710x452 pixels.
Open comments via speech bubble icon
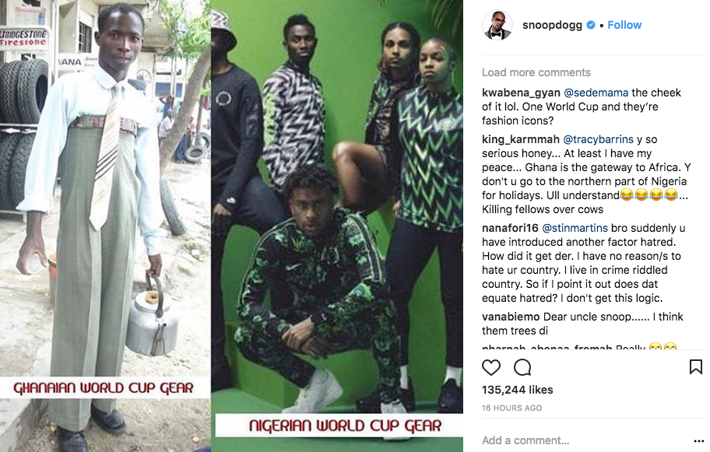click(x=522, y=367)
